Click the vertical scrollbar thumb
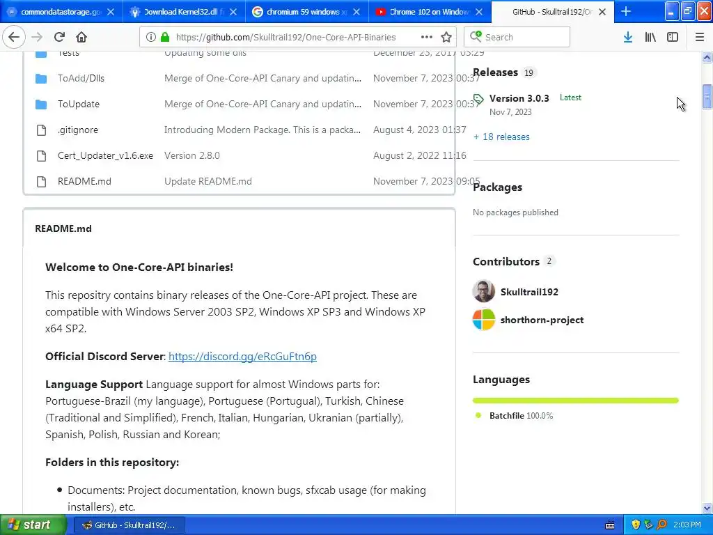The image size is (713, 535). click(x=707, y=96)
